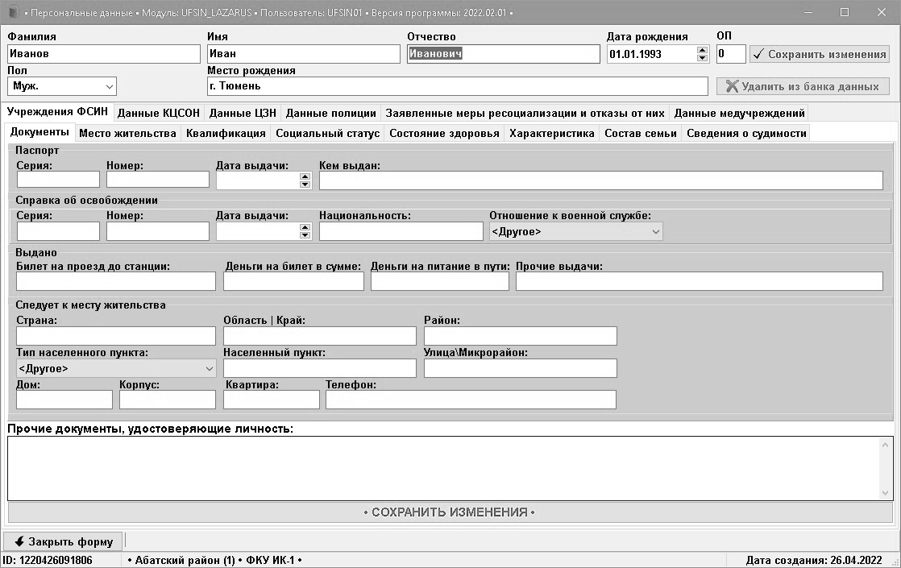This screenshot has height=568, width=901.
Task: Select the Характеристика subtab
Action: pos(551,133)
